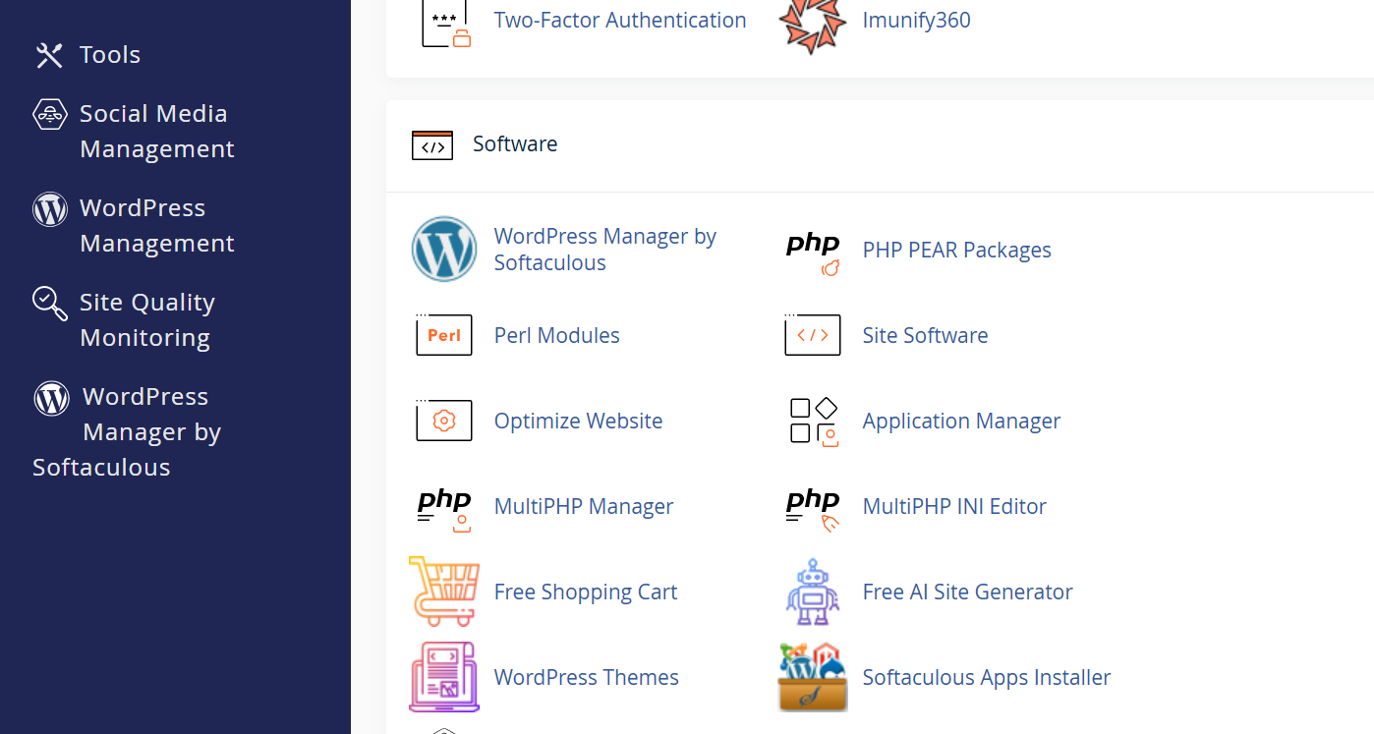Open the WordPress Themes link
The height and width of the screenshot is (734, 1374).
pyautogui.click(x=586, y=677)
